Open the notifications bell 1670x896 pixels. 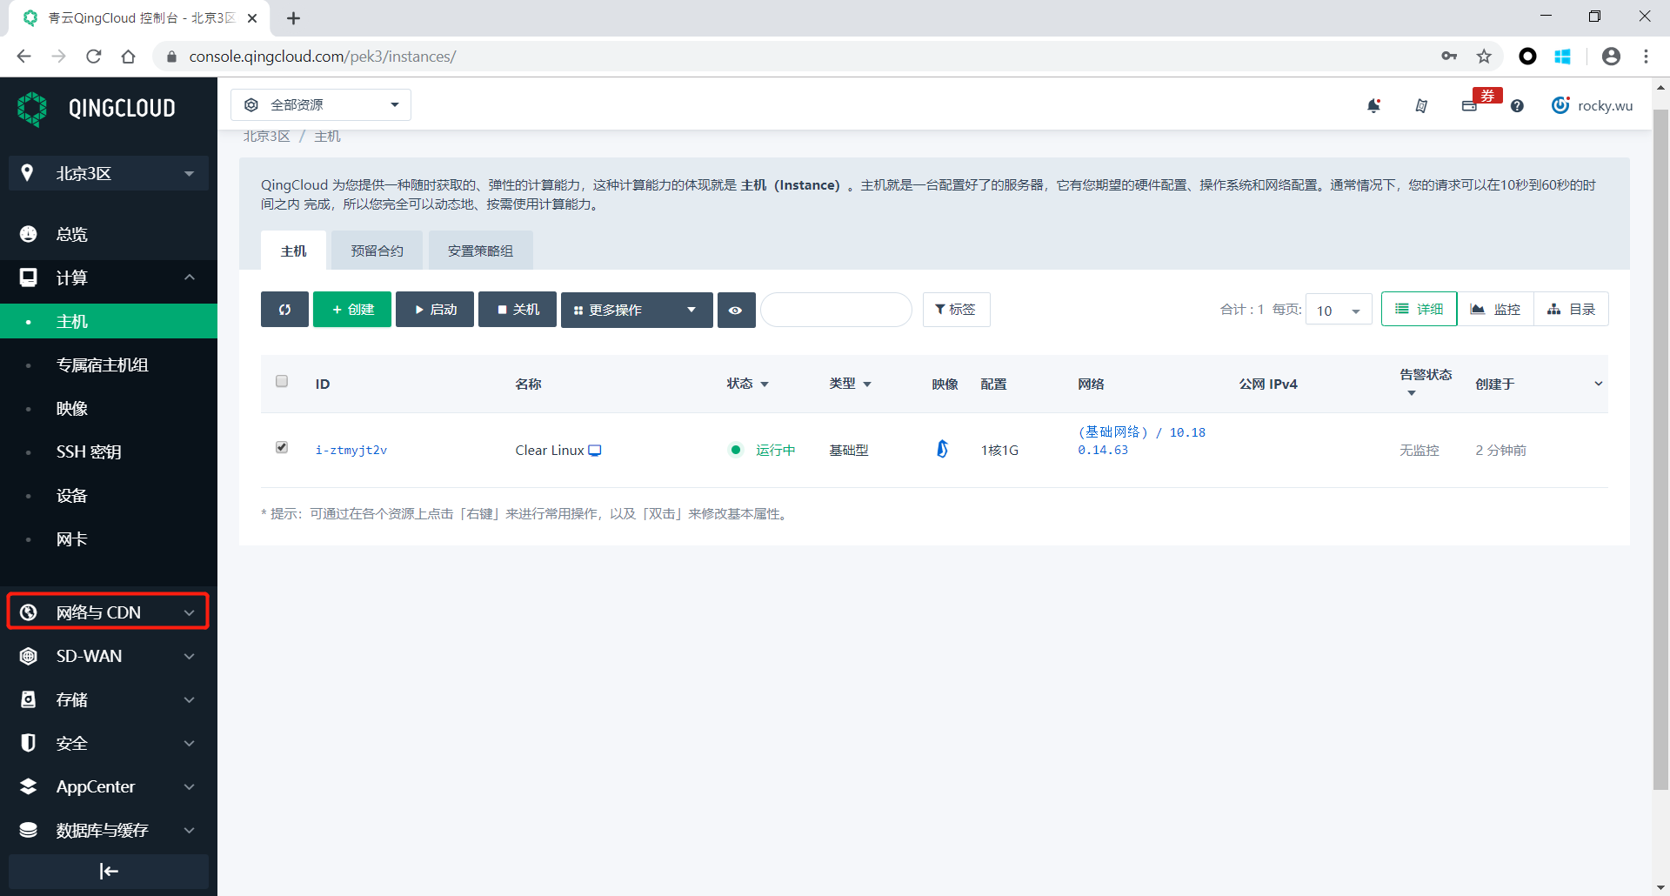(x=1374, y=105)
